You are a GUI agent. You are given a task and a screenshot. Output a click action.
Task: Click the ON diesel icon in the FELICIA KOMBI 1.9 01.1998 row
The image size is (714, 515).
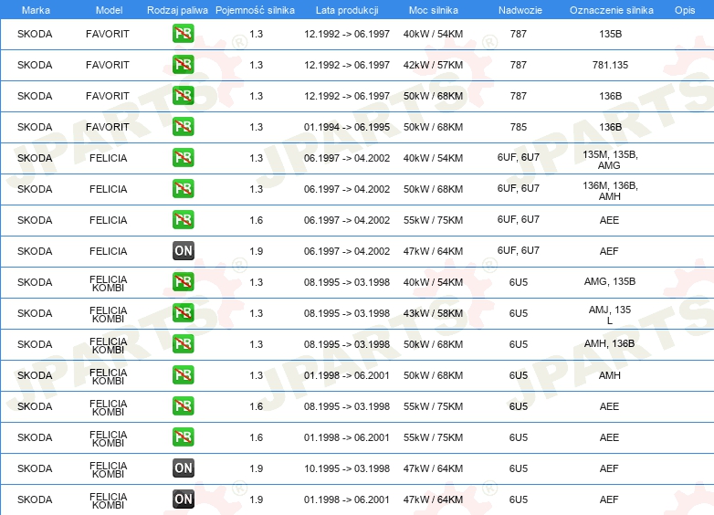183,499
